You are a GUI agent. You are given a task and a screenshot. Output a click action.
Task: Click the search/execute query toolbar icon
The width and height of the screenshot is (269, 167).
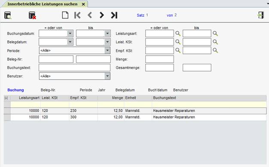click(8, 15)
